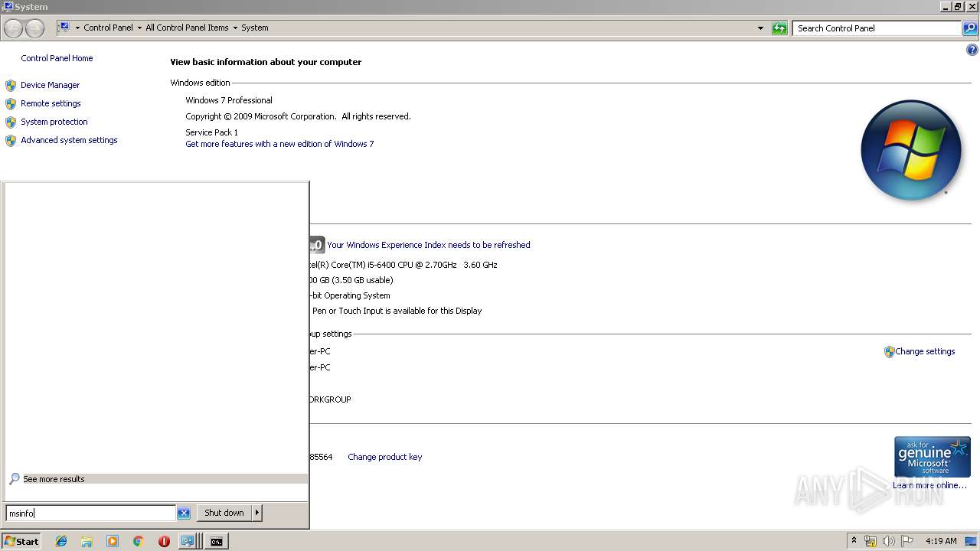Click the shield icon beside System protection

tap(11, 122)
